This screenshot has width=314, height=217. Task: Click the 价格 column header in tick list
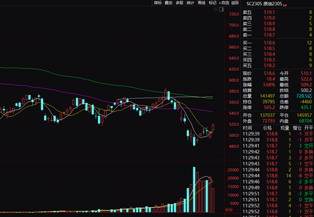pos(268,128)
